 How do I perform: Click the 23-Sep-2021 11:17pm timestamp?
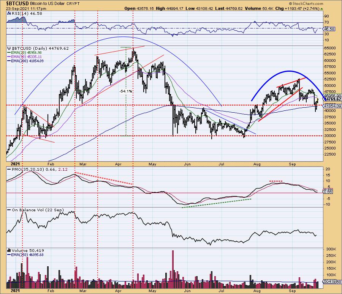(x=26, y=9)
